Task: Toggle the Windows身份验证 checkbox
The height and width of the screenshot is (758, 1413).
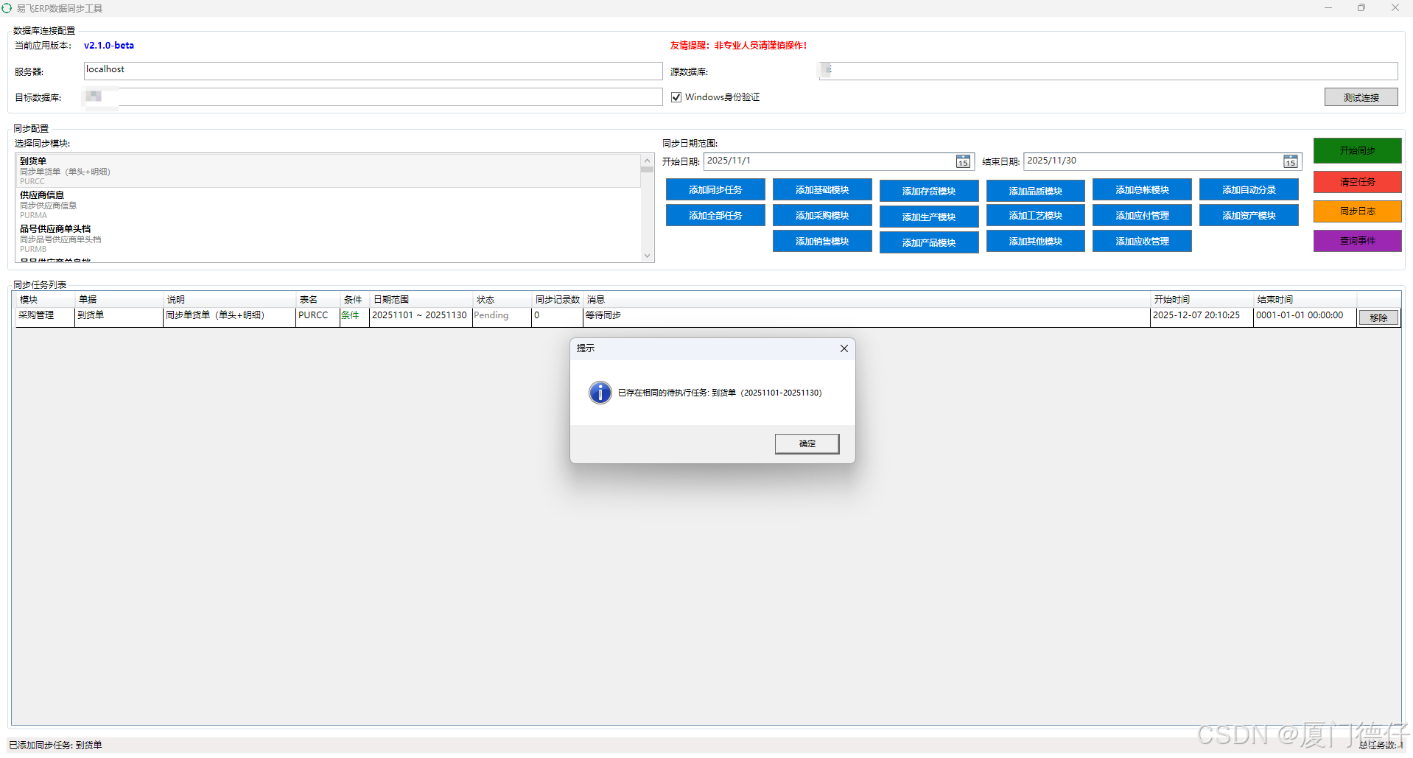Action: pyautogui.click(x=676, y=97)
